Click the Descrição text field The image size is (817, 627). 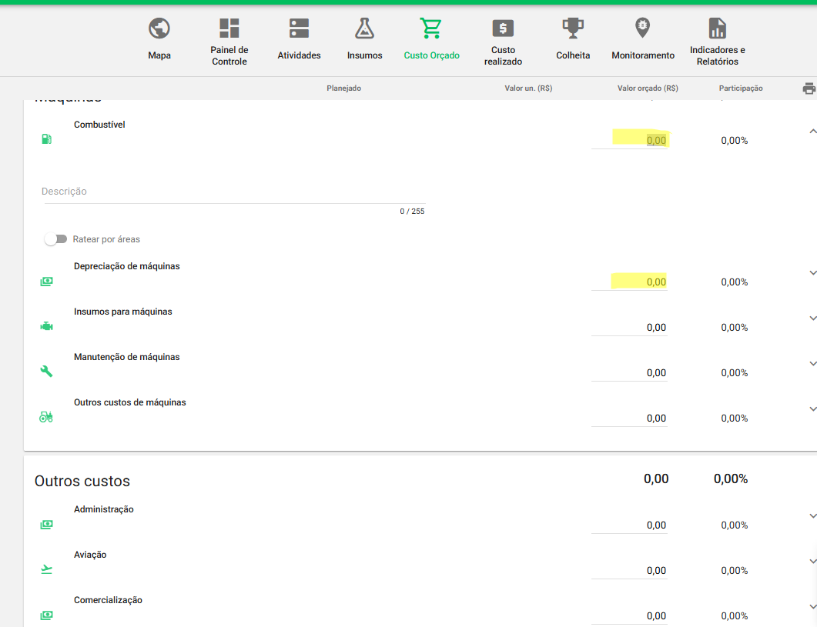point(233,192)
